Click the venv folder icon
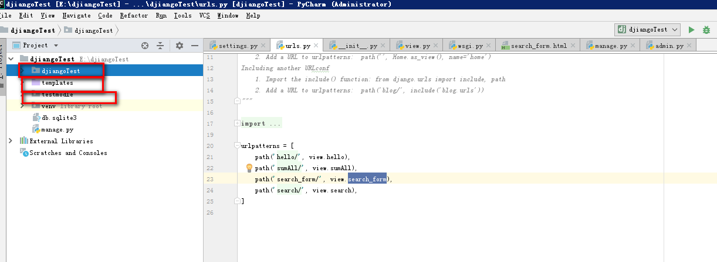The height and width of the screenshot is (262, 717). click(x=36, y=106)
